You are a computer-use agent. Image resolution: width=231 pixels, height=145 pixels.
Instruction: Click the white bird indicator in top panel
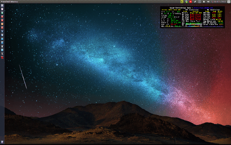pos(195,2)
